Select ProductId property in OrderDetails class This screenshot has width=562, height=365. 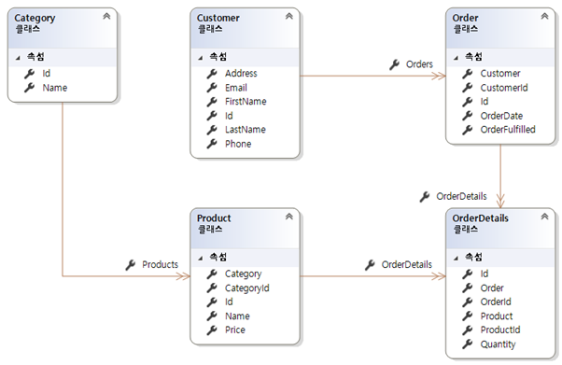coord(500,330)
